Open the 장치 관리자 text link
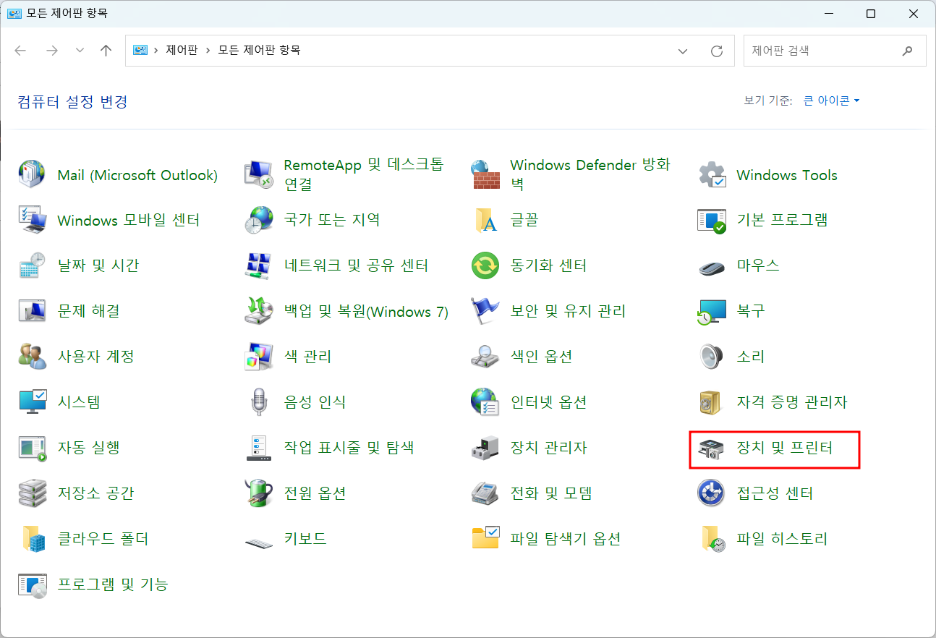 pos(548,448)
